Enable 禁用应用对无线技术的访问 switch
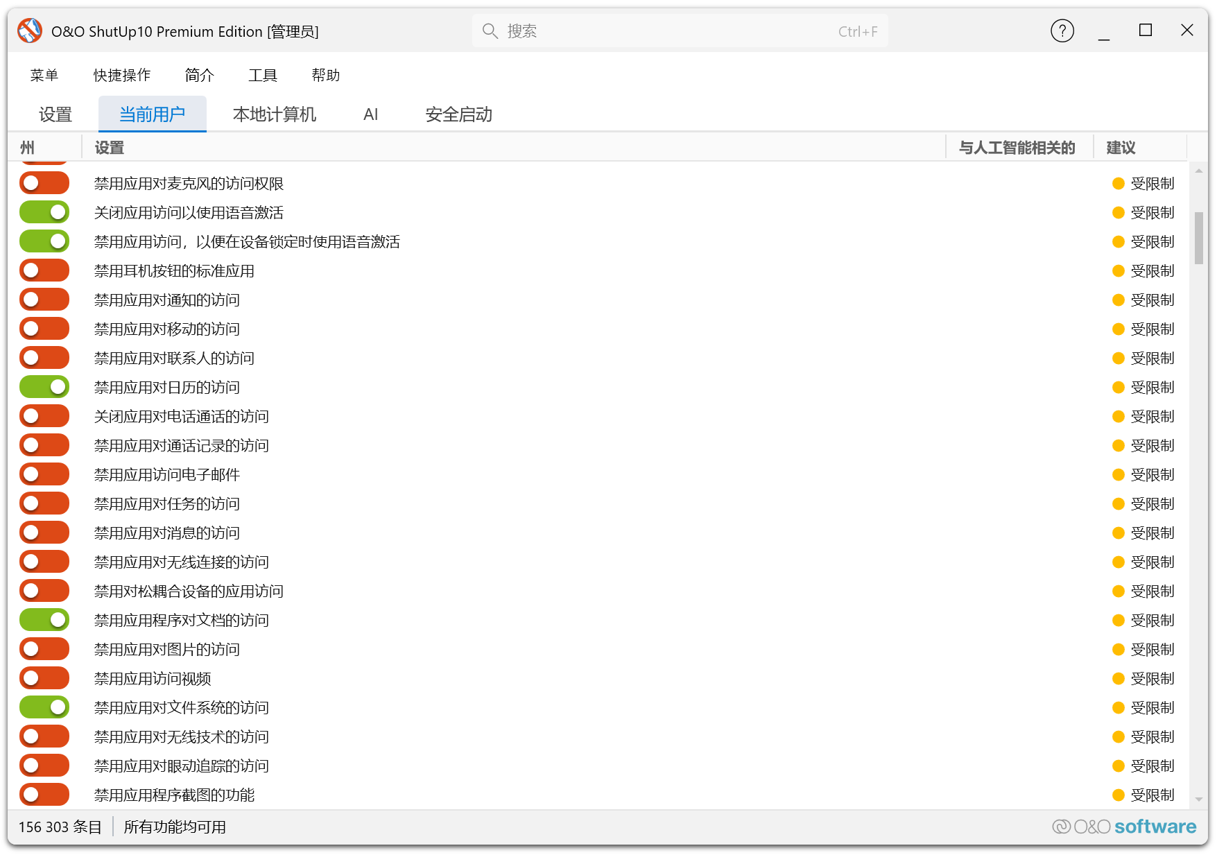Viewport: 1217px width, 855px height. click(44, 737)
